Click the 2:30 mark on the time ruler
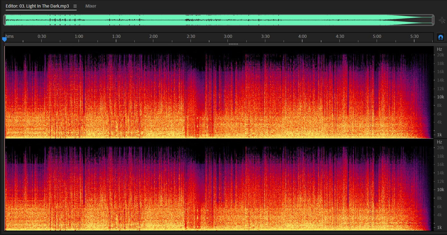The image size is (447, 235). tap(191, 36)
